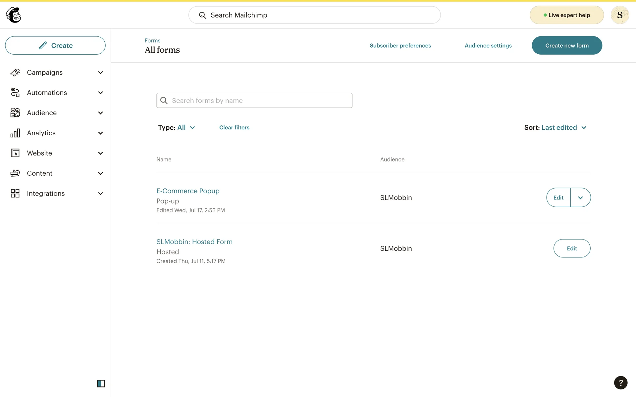Open E-Commerce Popup edit options arrow

580,198
